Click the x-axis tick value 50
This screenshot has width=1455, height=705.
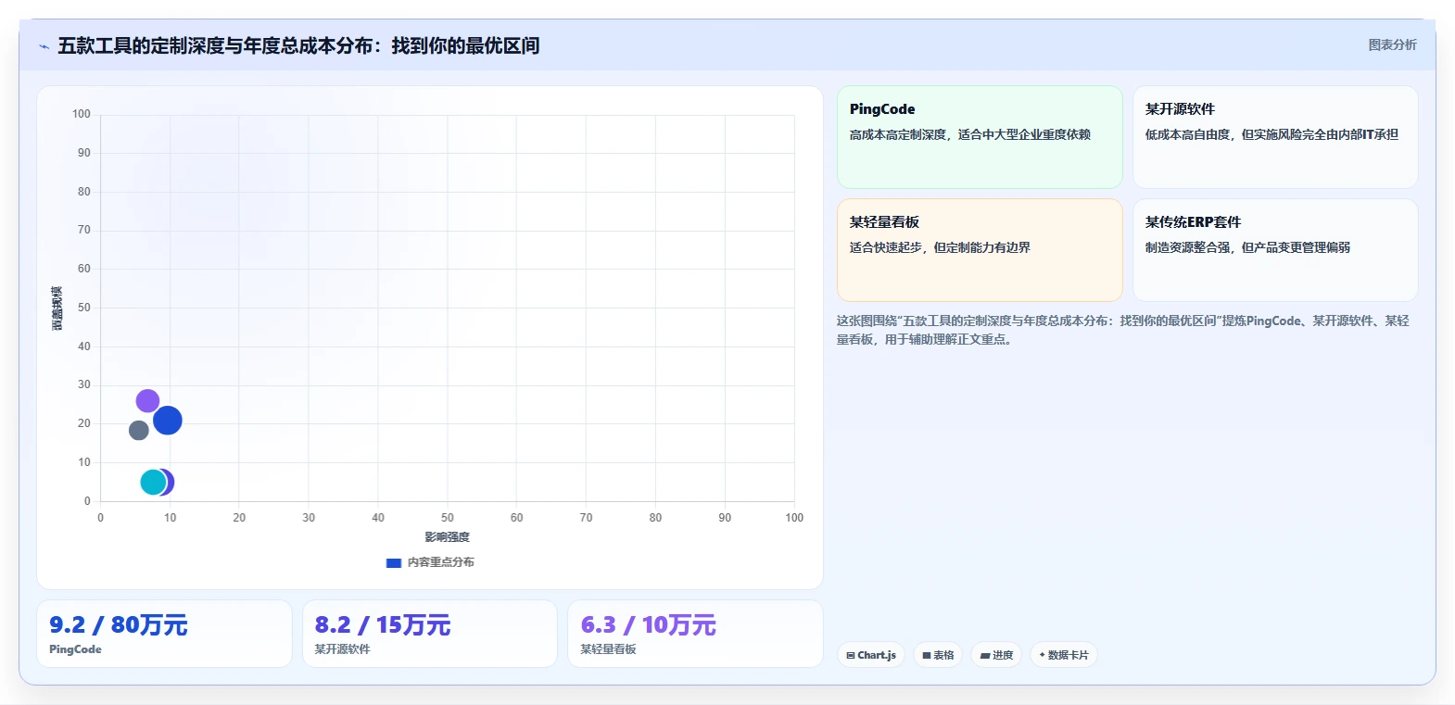point(448,518)
